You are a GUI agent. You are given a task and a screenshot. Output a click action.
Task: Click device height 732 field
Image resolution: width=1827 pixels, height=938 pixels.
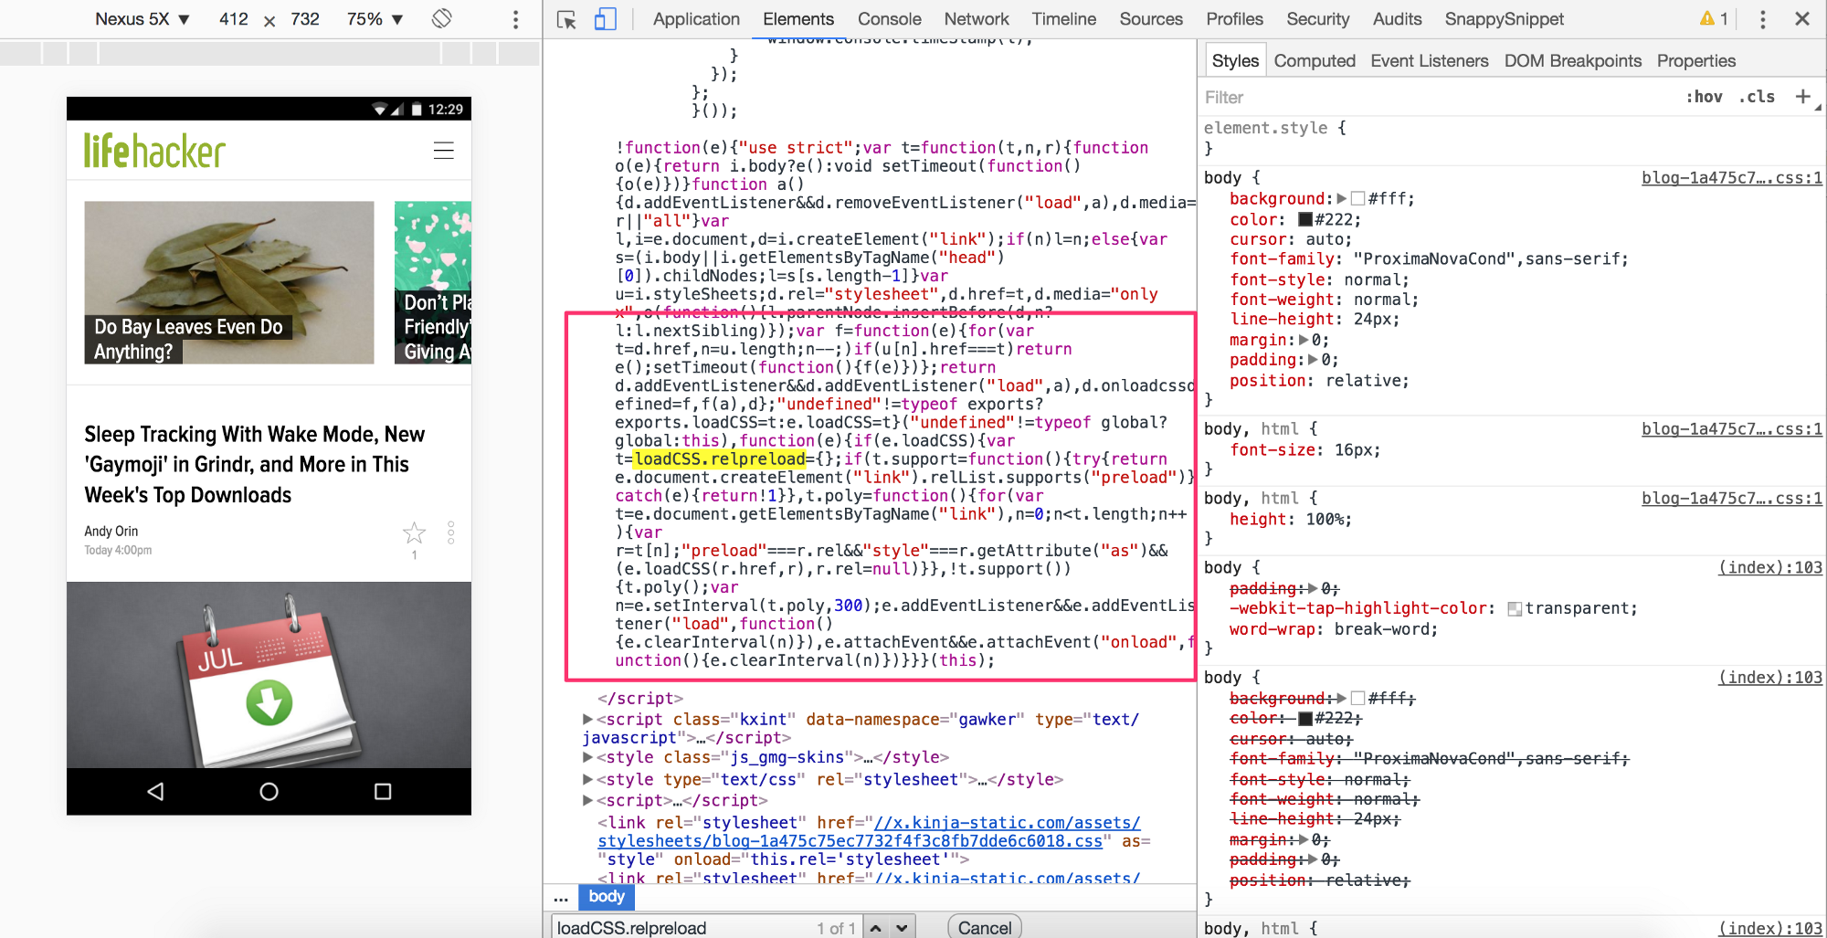pyautogui.click(x=305, y=19)
